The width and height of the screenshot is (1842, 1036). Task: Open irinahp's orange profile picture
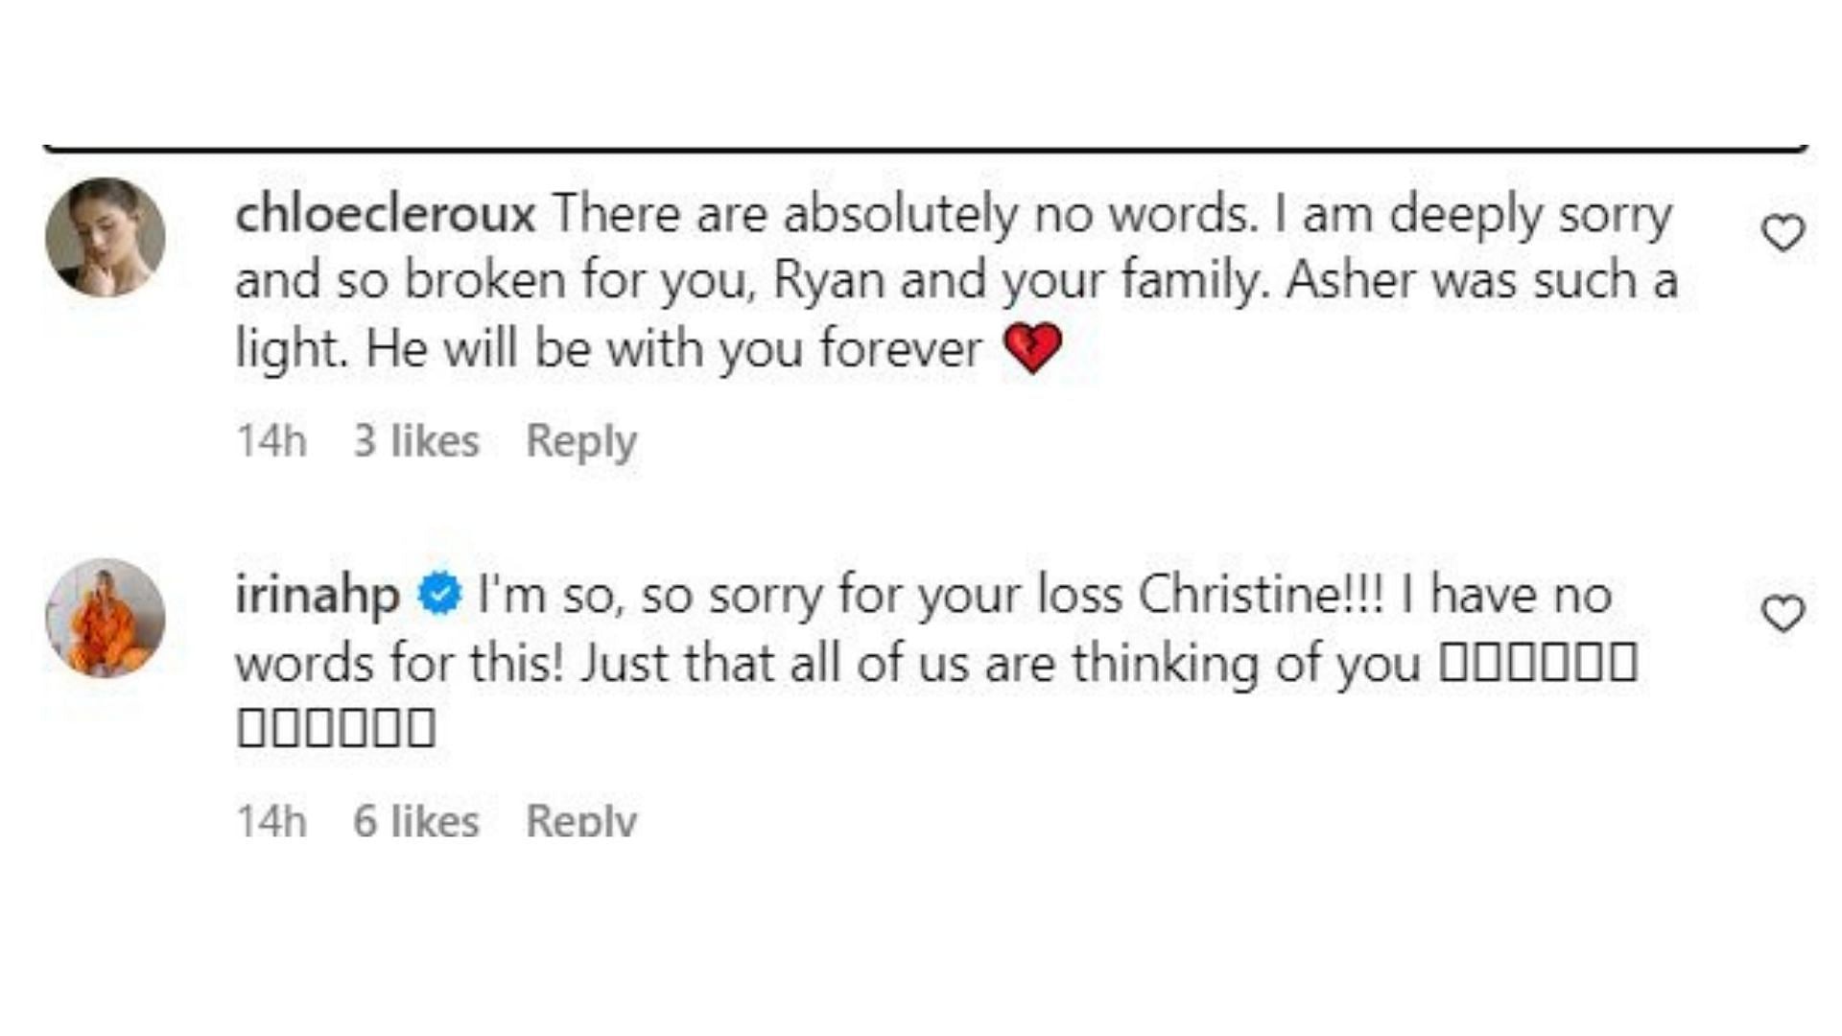106,617
